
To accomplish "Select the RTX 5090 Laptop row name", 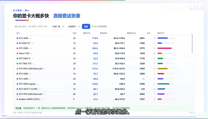I will (27, 84).
